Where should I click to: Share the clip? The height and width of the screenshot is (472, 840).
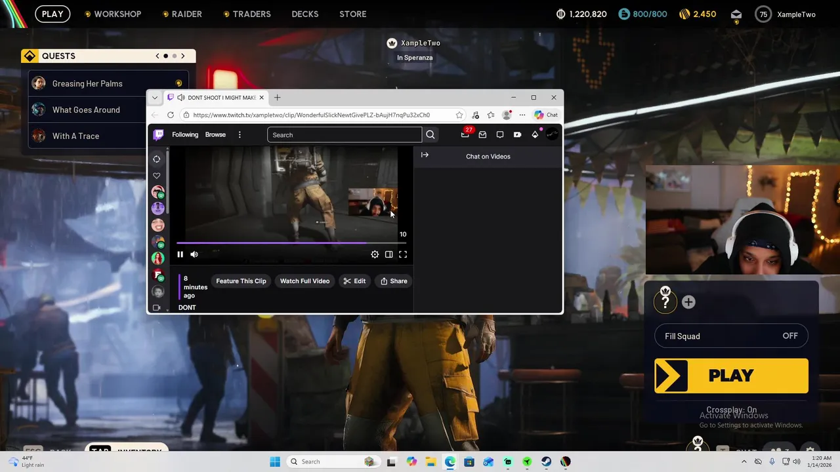(394, 281)
